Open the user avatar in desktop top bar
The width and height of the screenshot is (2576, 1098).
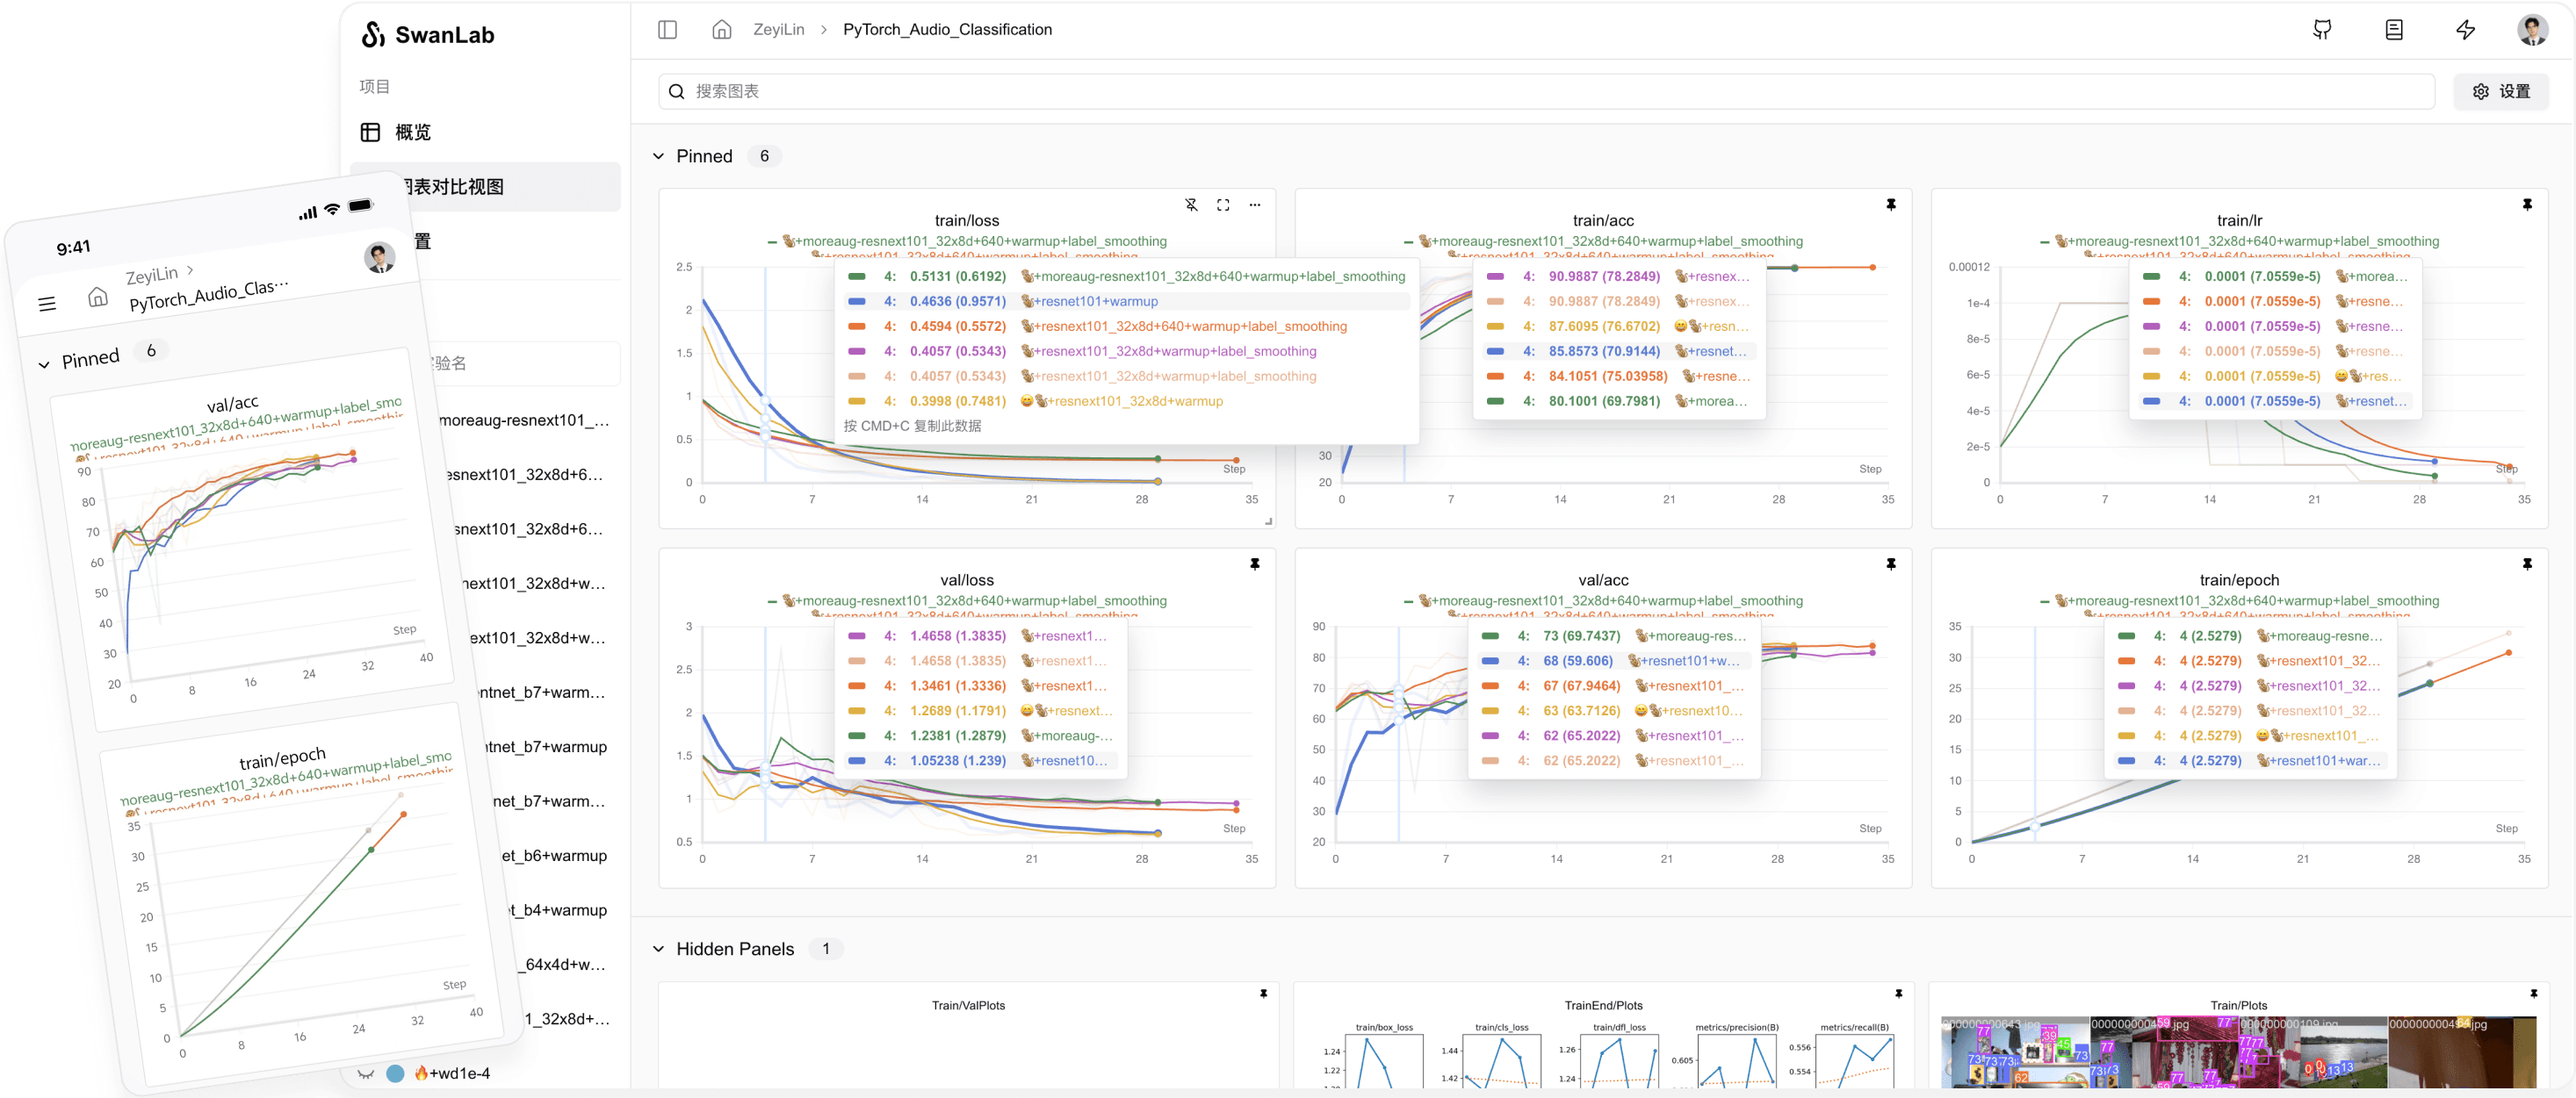2532,30
